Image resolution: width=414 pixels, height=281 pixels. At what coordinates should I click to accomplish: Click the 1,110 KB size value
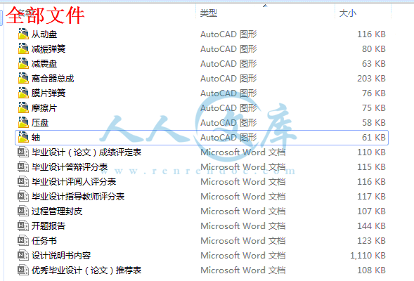click(368, 256)
